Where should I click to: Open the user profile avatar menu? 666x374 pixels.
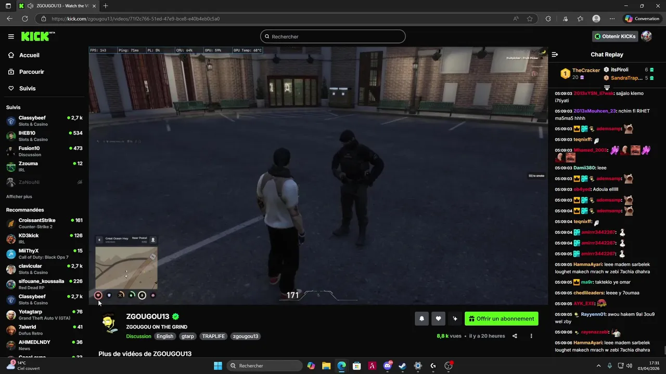point(646,36)
